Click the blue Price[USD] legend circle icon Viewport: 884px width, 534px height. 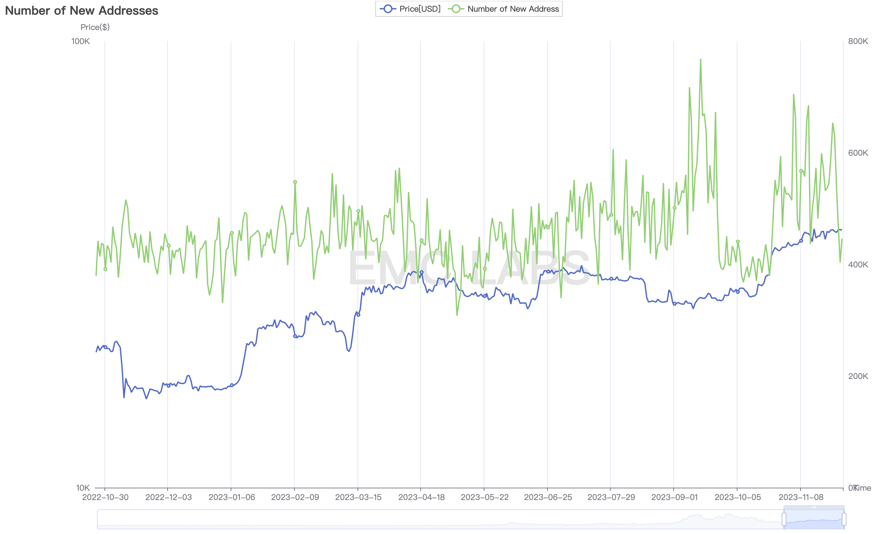point(388,9)
